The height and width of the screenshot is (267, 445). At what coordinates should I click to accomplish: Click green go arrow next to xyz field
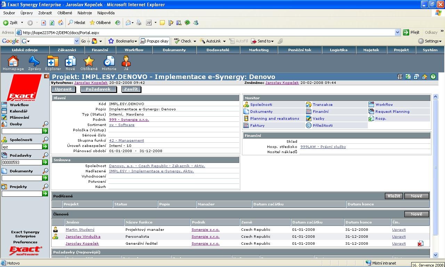pos(45,147)
